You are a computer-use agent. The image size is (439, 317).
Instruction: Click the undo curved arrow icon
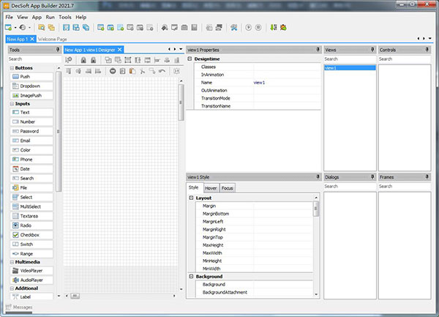point(162,71)
